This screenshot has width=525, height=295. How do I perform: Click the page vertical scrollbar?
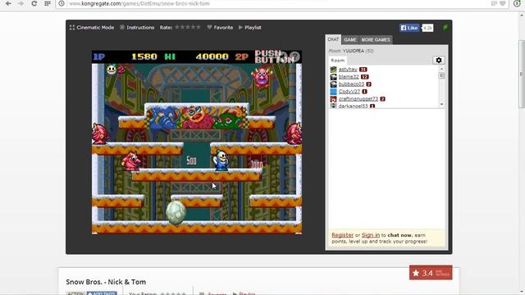tap(521, 74)
